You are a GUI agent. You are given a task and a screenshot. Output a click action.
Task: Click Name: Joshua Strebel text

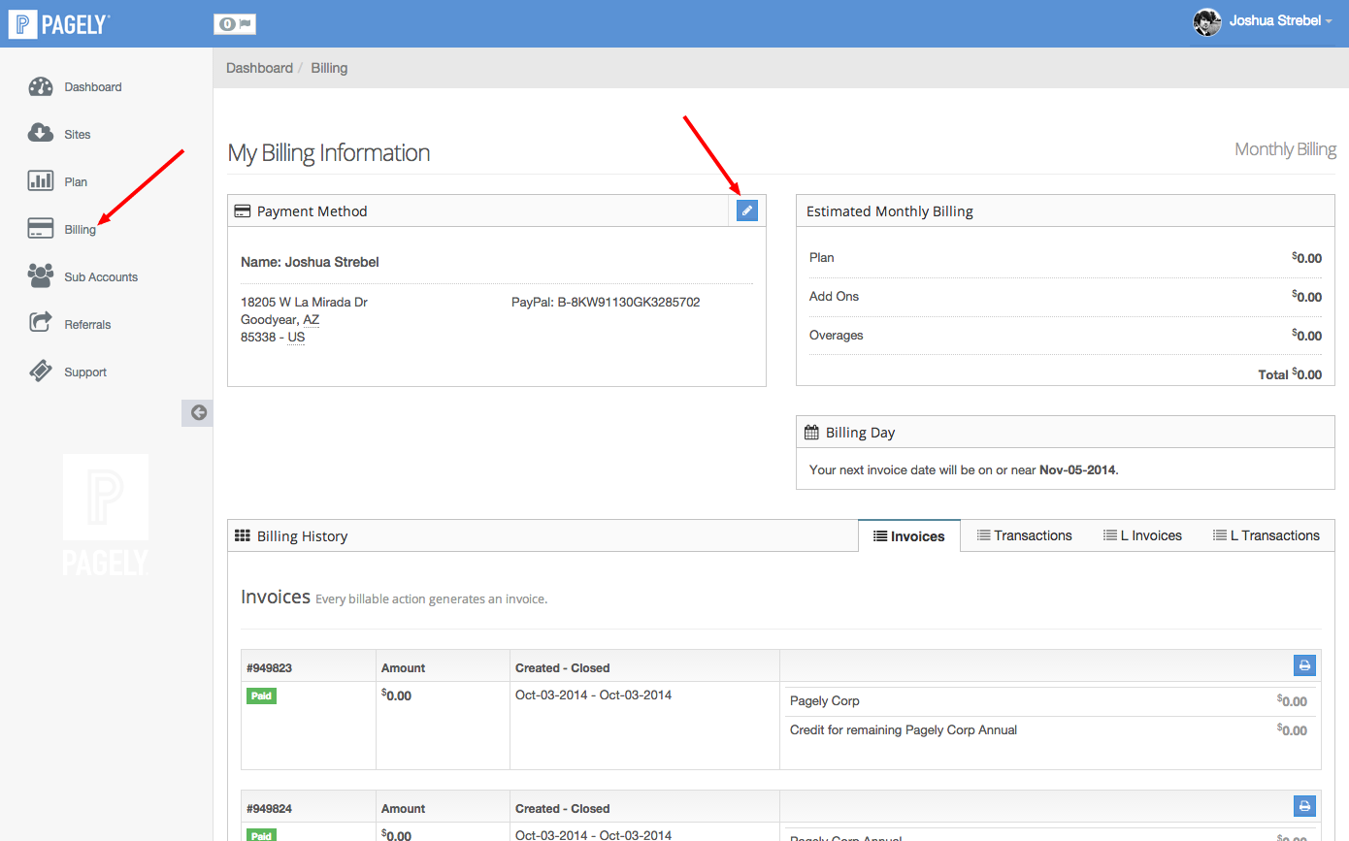310,262
